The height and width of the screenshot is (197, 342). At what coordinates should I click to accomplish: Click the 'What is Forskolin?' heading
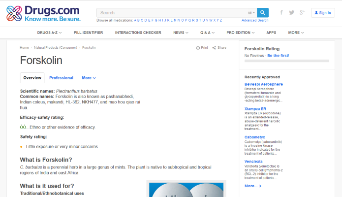tap(46, 160)
